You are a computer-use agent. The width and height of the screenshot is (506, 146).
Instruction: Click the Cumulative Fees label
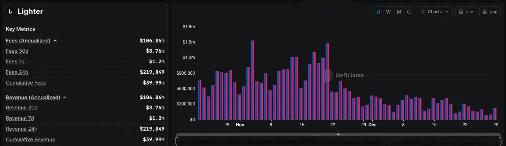coord(26,83)
